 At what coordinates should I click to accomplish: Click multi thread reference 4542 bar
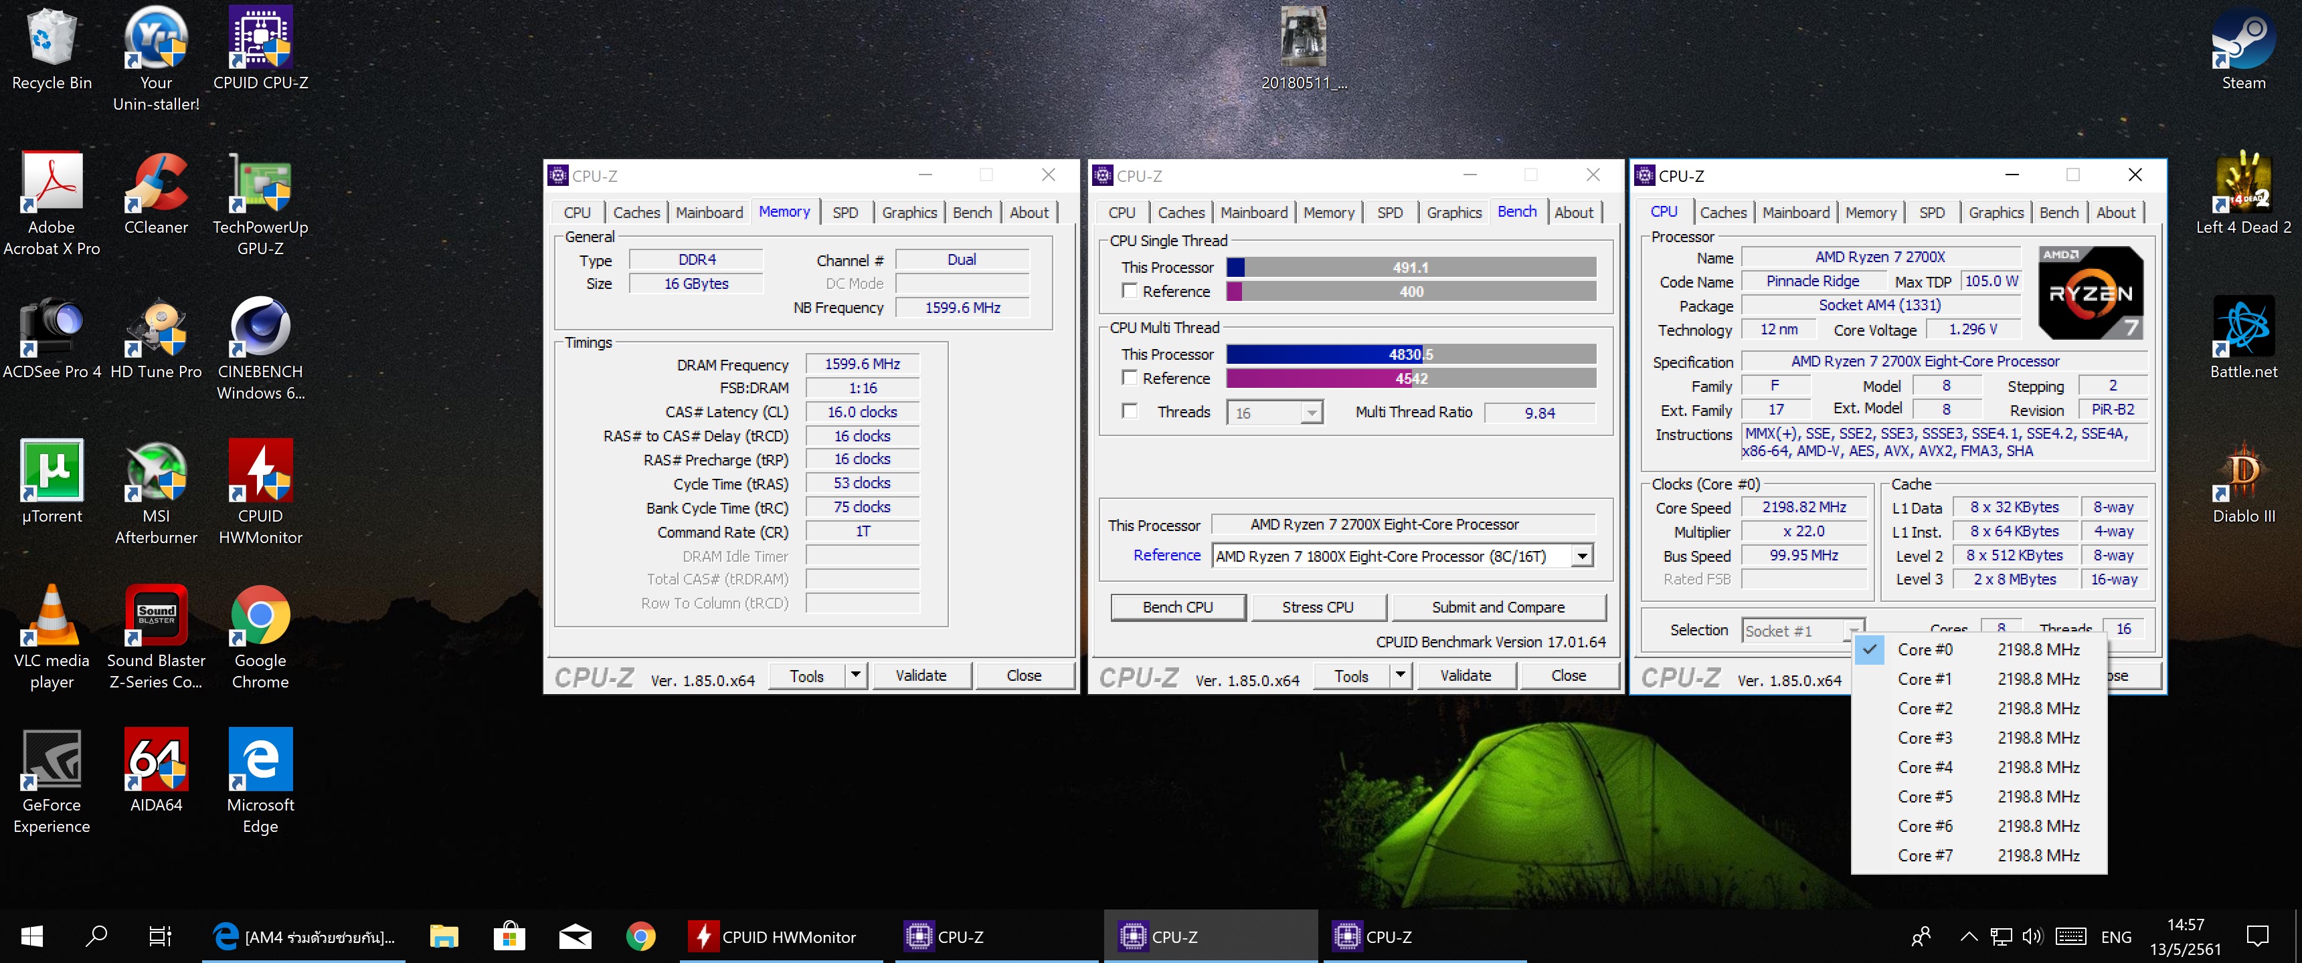pyautogui.click(x=1410, y=379)
